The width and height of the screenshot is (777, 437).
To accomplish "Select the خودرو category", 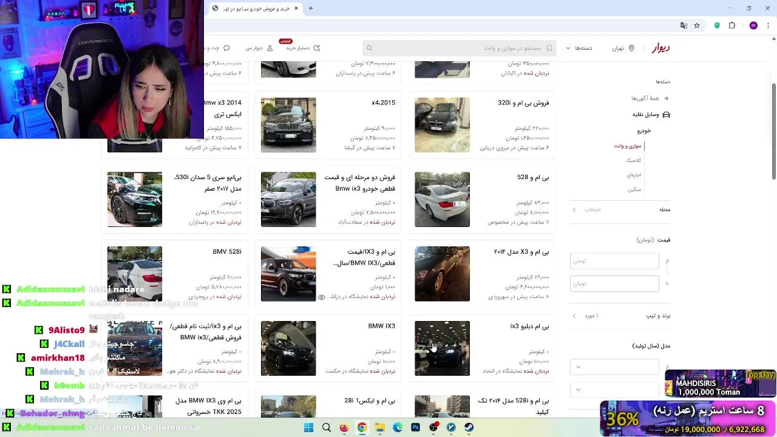I will [643, 130].
